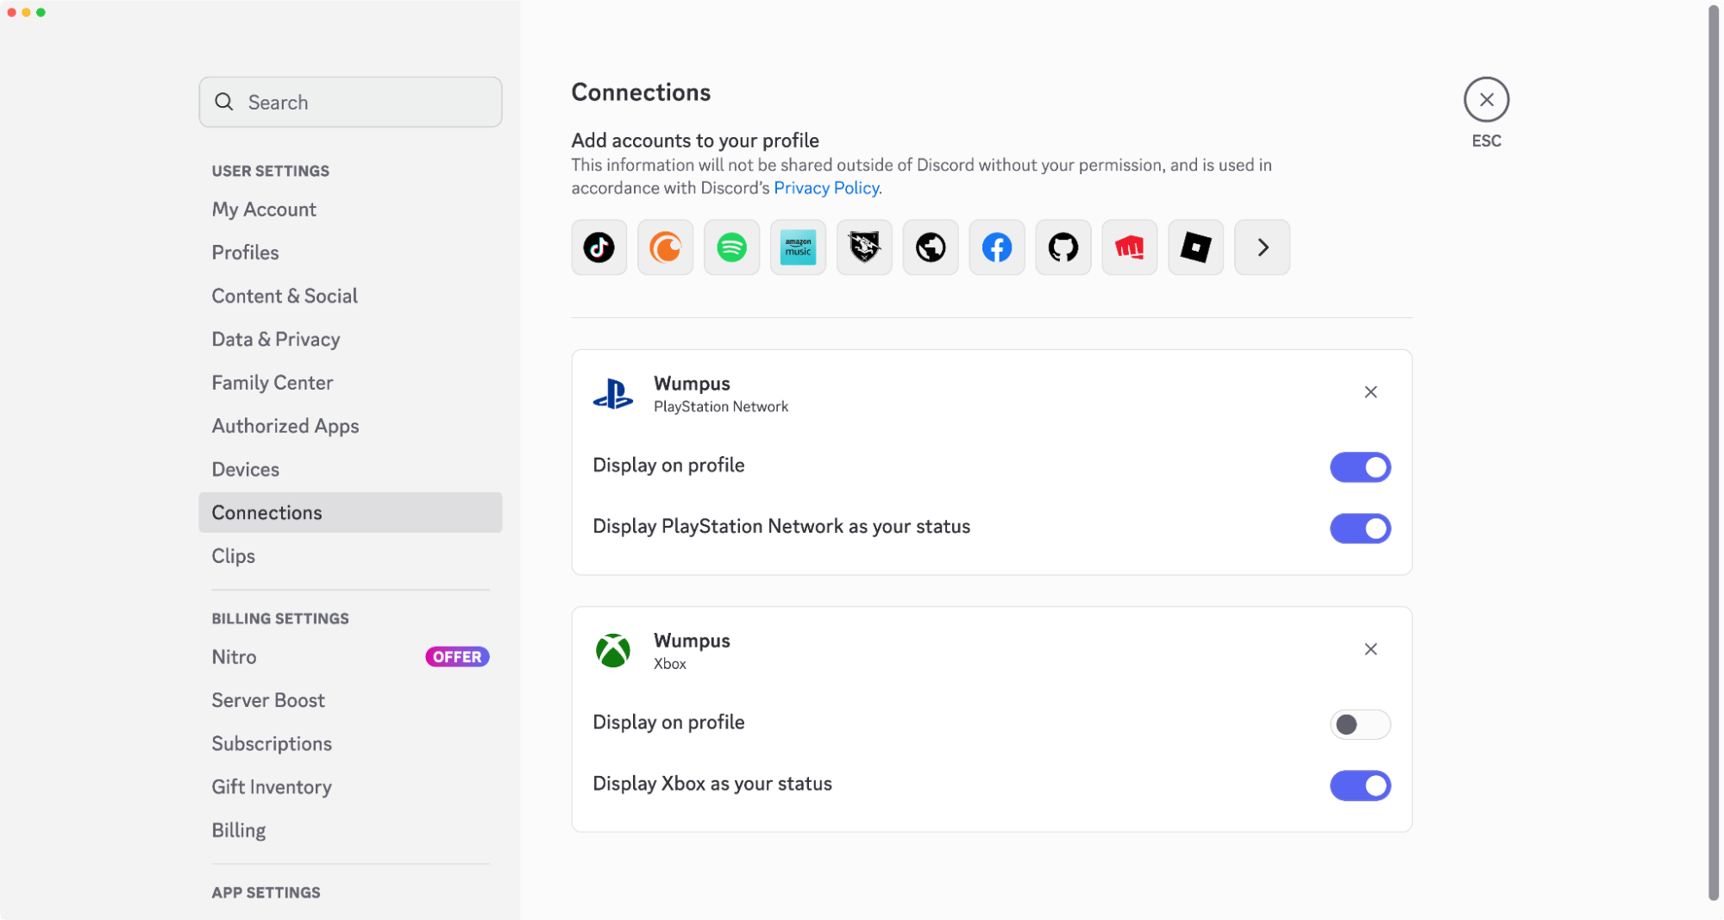The width and height of the screenshot is (1724, 920).
Task: Enable Display on profile for Xbox
Action: click(1360, 724)
